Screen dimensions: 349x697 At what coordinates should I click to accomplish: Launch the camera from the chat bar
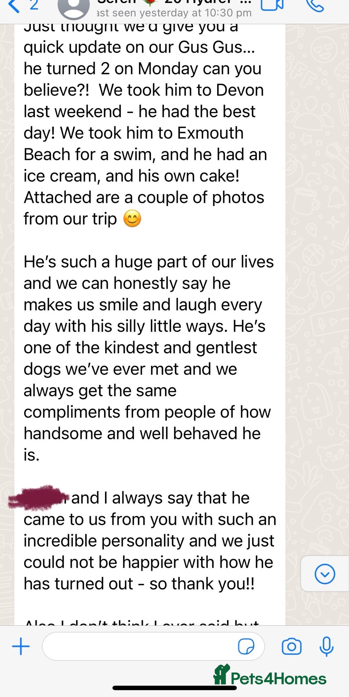(291, 647)
